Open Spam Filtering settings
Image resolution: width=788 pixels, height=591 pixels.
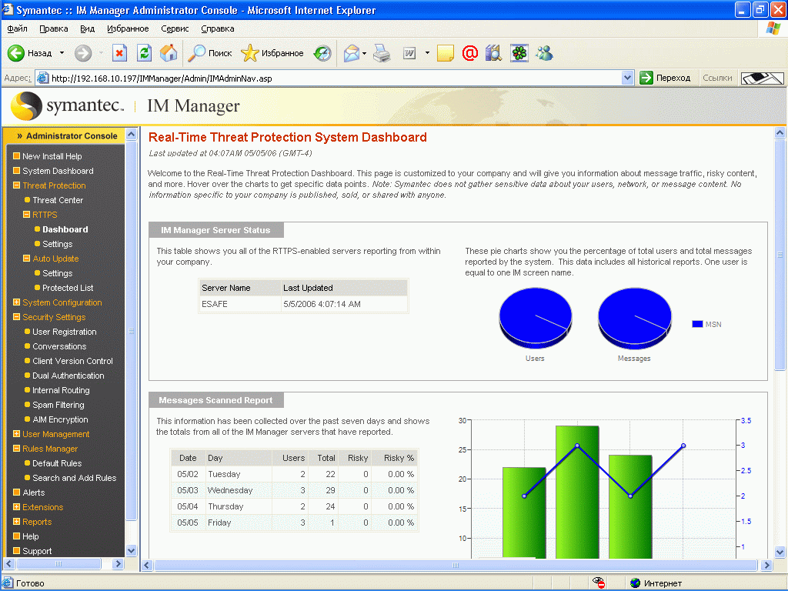[x=58, y=405]
